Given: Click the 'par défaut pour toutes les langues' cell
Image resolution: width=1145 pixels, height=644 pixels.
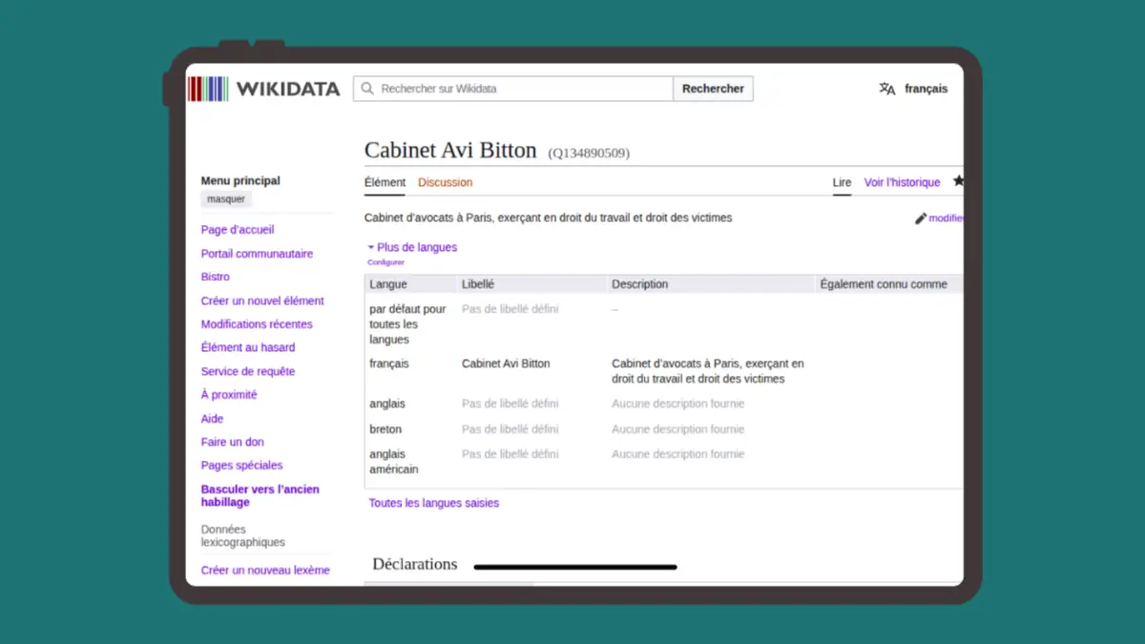Looking at the screenshot, I should tap(408, 324).
